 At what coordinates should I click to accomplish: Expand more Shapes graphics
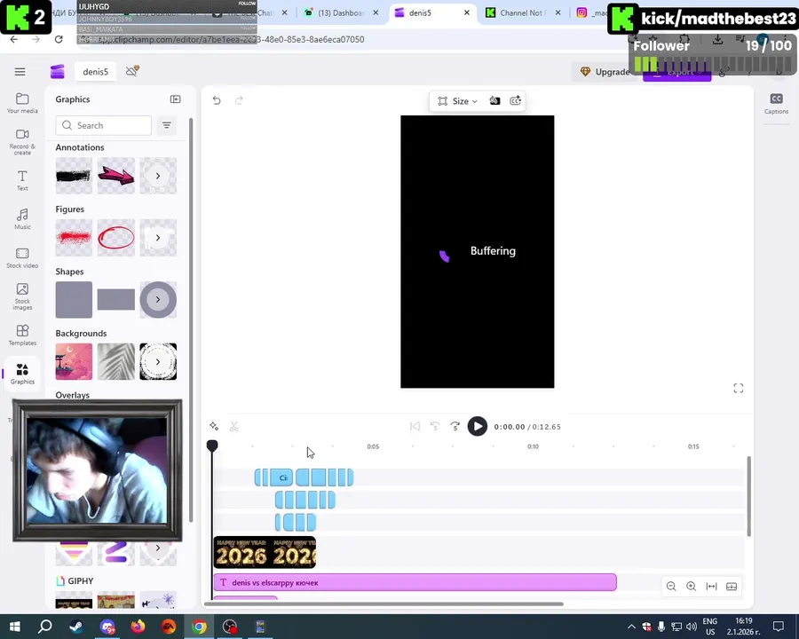158,300
